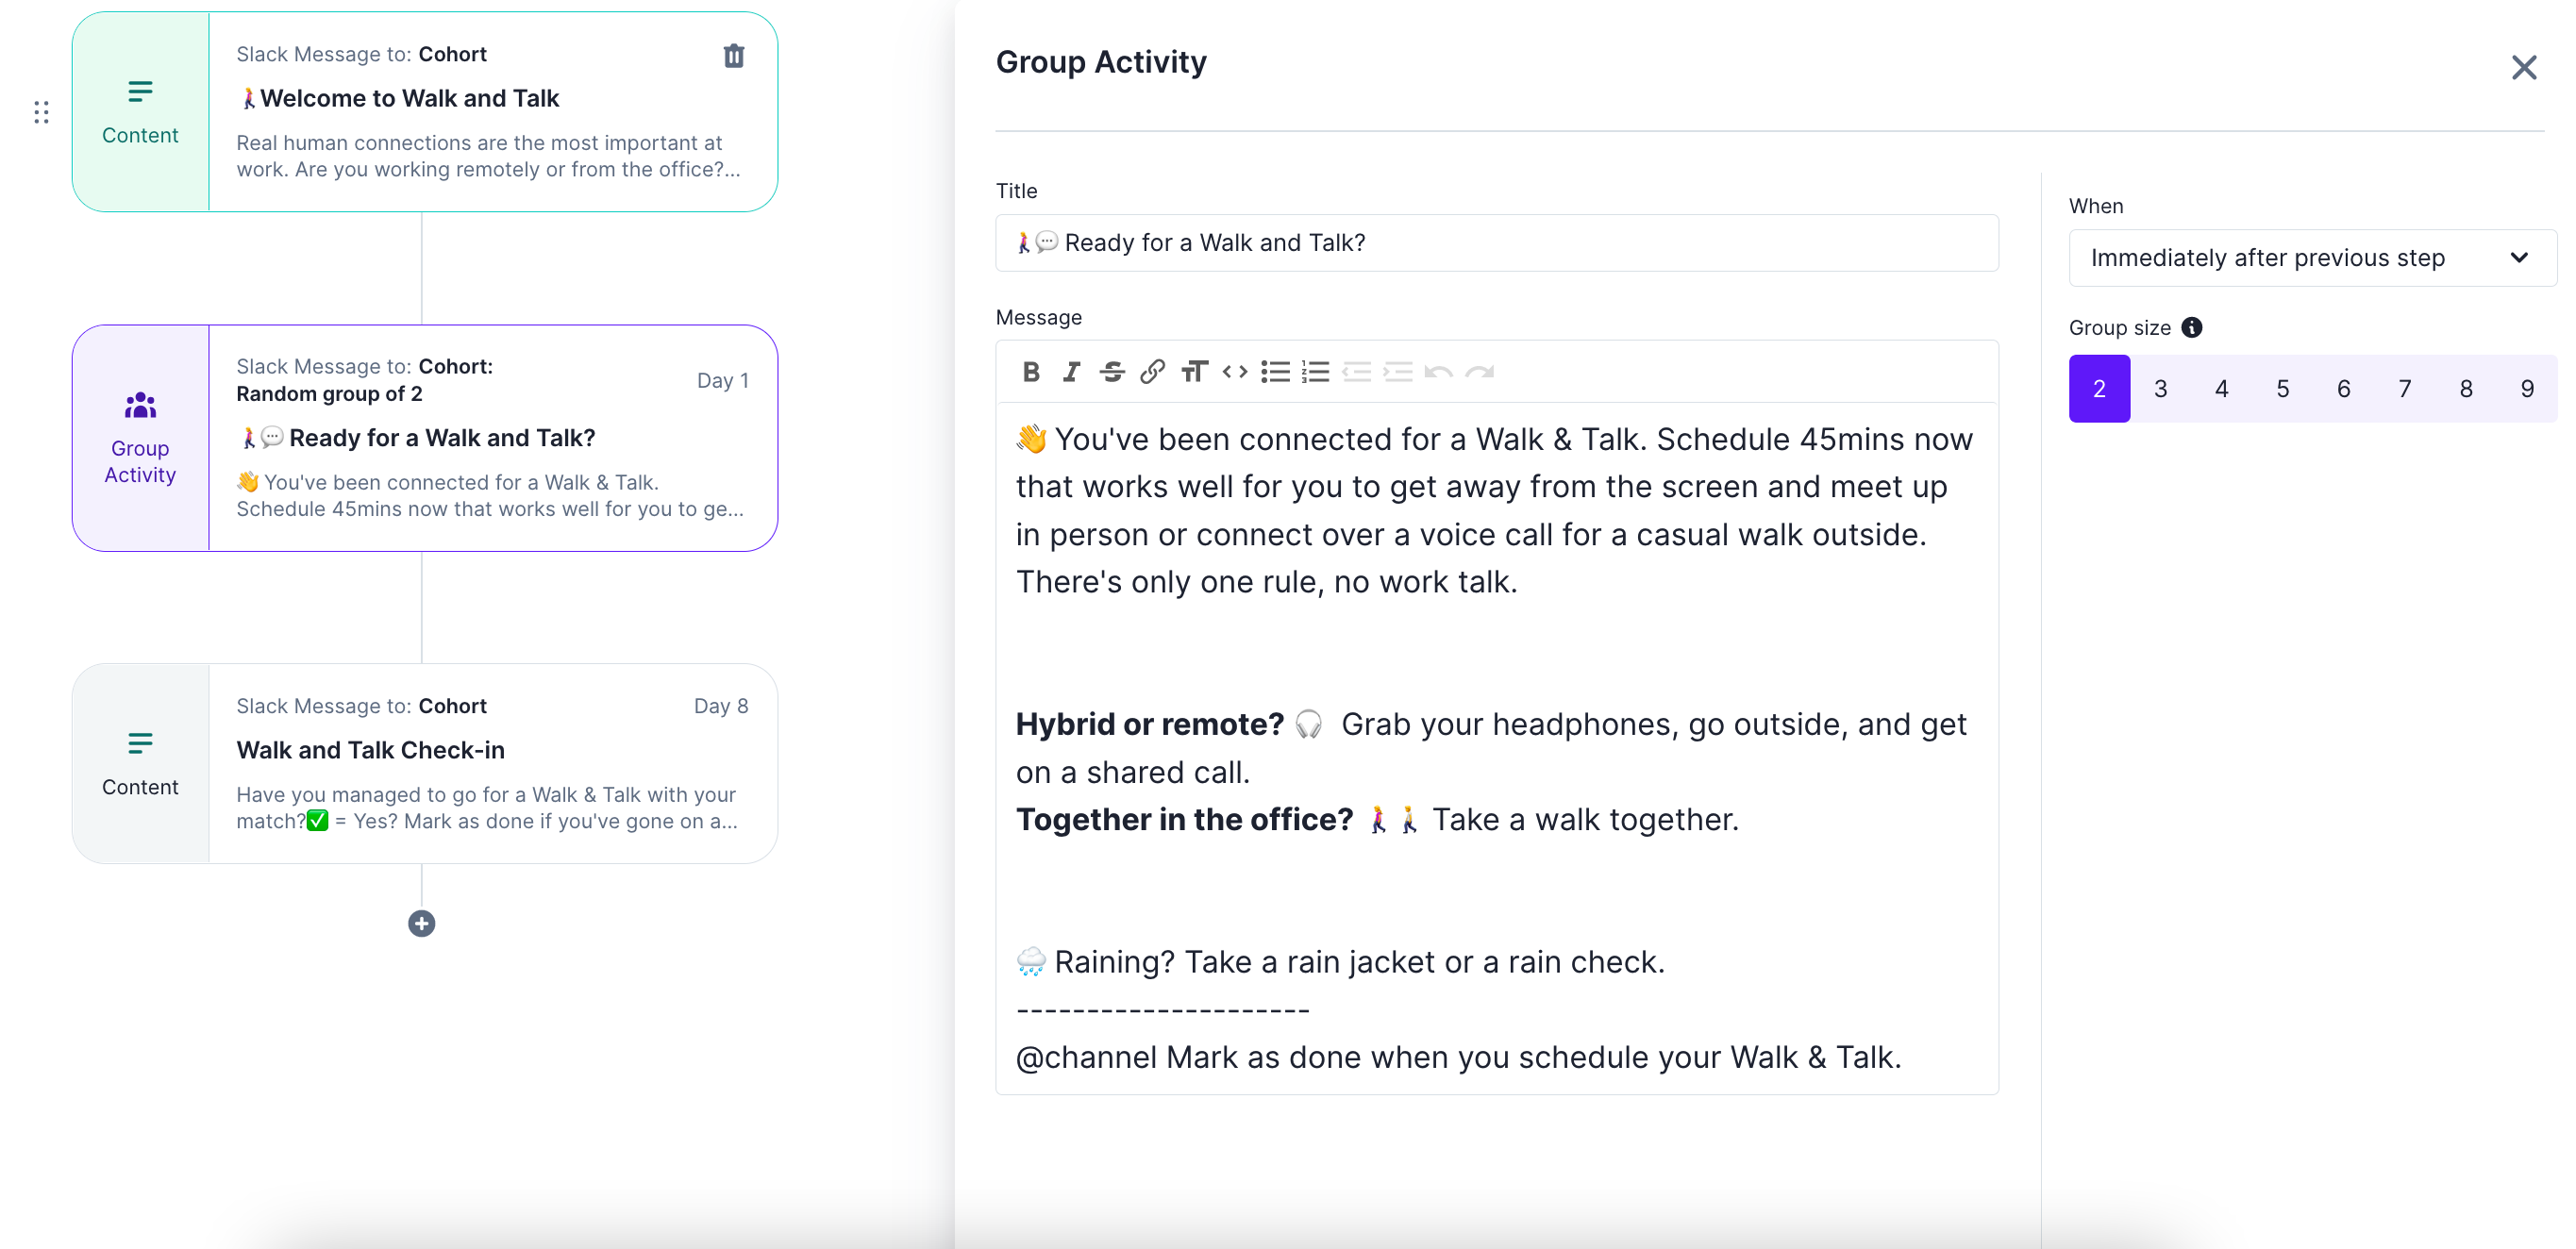This screenshot has width=2576, height=1249.
Task: Create a numbered list
Action: point(1316,372)
